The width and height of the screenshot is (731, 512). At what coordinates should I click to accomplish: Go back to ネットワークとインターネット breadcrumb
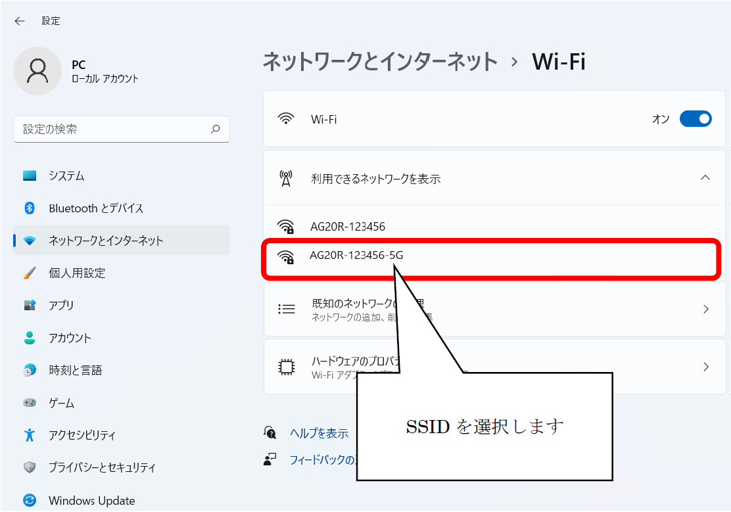(x=380, y=62)
